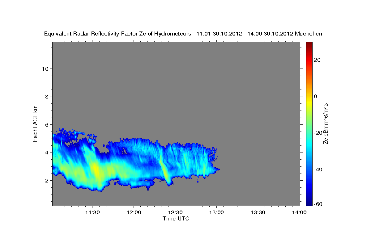Click the 11:30 time tick label
This screenshot has height=247, width=371.
pos(92,213)
